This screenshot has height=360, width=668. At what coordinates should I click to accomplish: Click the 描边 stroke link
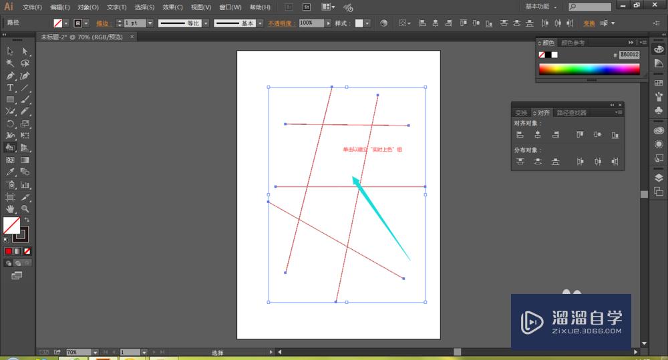(103, 23)
